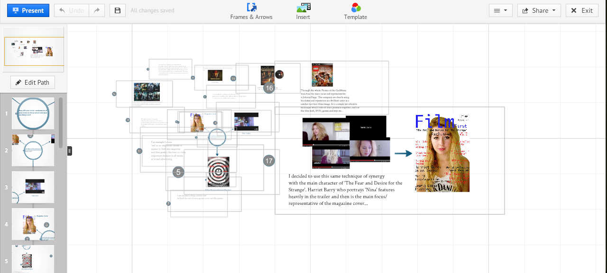Click the 'Though the whole Pirates of the Caribbean' text
This screenshot has height=273, width=607.
[x=330, y=100]
